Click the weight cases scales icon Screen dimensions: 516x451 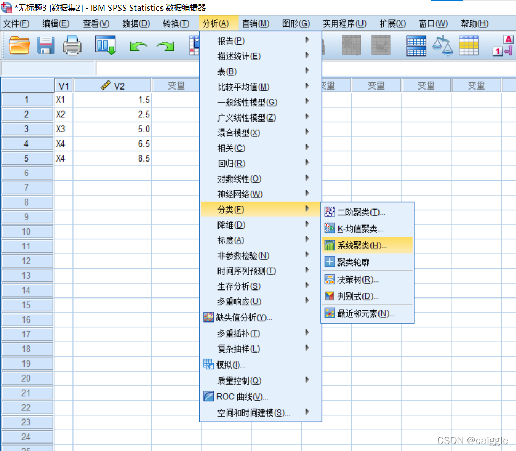point(442,45)
